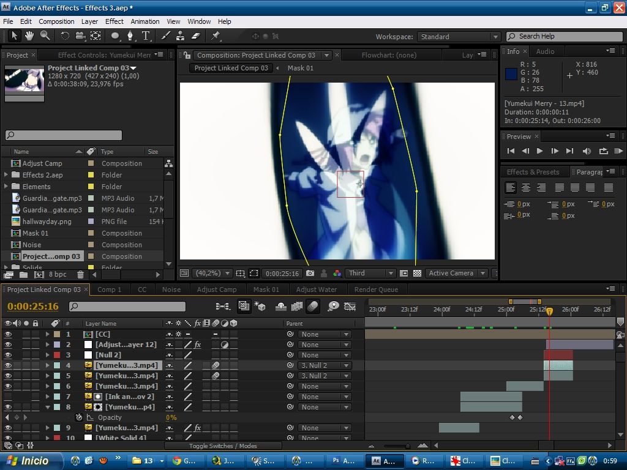Select the Clone Stamp tool
Screen dimensions: 627x470
coord(181,36)
